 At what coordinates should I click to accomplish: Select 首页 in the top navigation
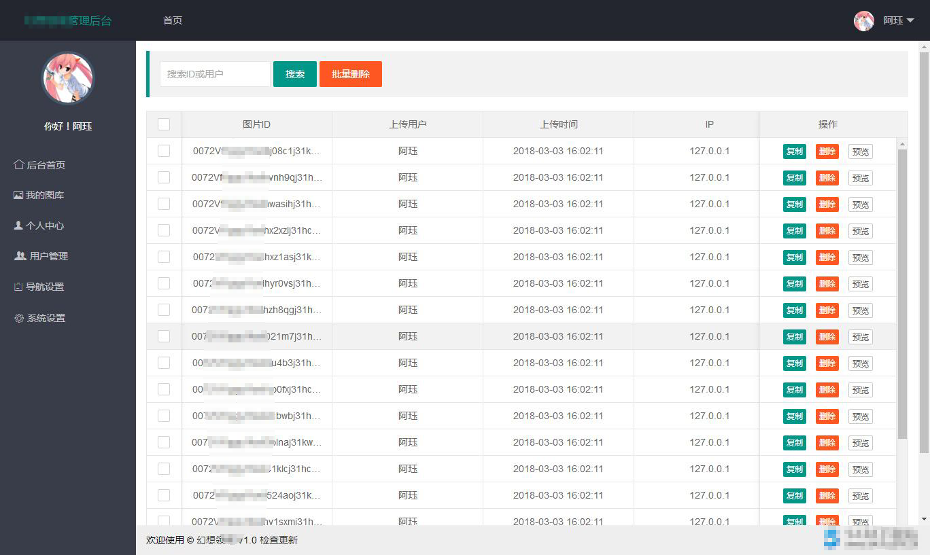click(x=173, y=20)
